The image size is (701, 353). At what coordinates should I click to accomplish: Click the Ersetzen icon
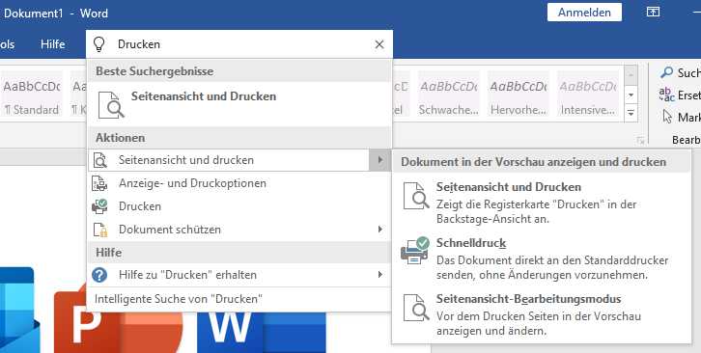coord(666,95)
